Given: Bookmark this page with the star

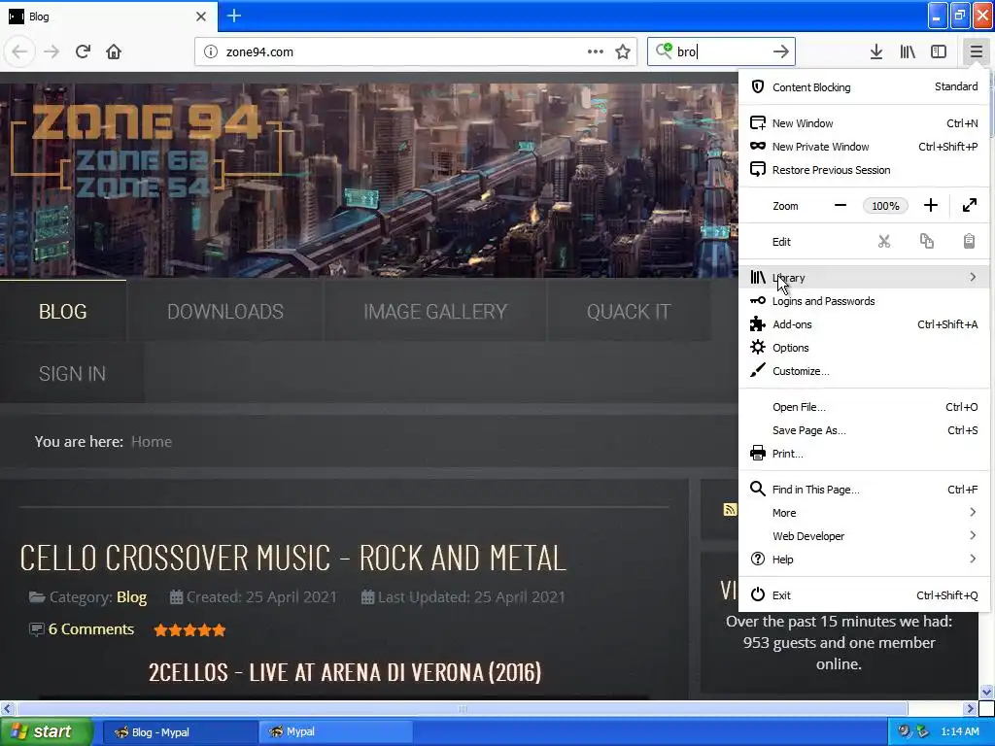Looking at the screenshot, I should tap(623, 52).
